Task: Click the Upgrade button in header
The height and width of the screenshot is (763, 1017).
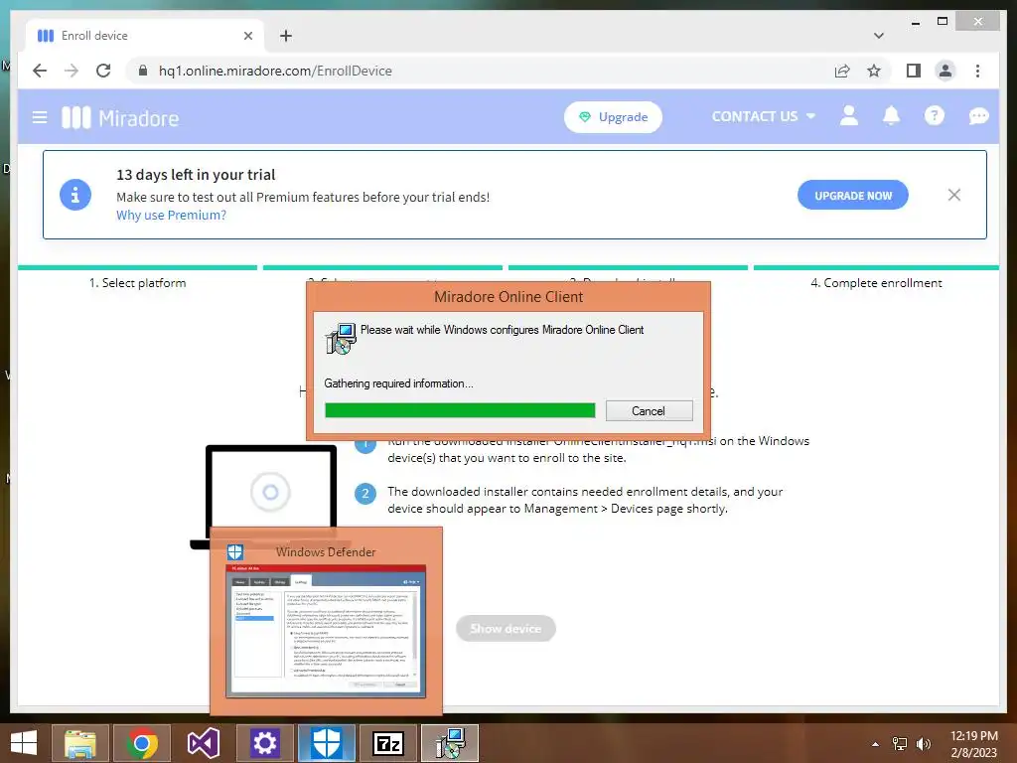Action: (613, 117)
